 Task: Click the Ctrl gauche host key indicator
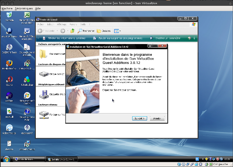pos(220,164)
